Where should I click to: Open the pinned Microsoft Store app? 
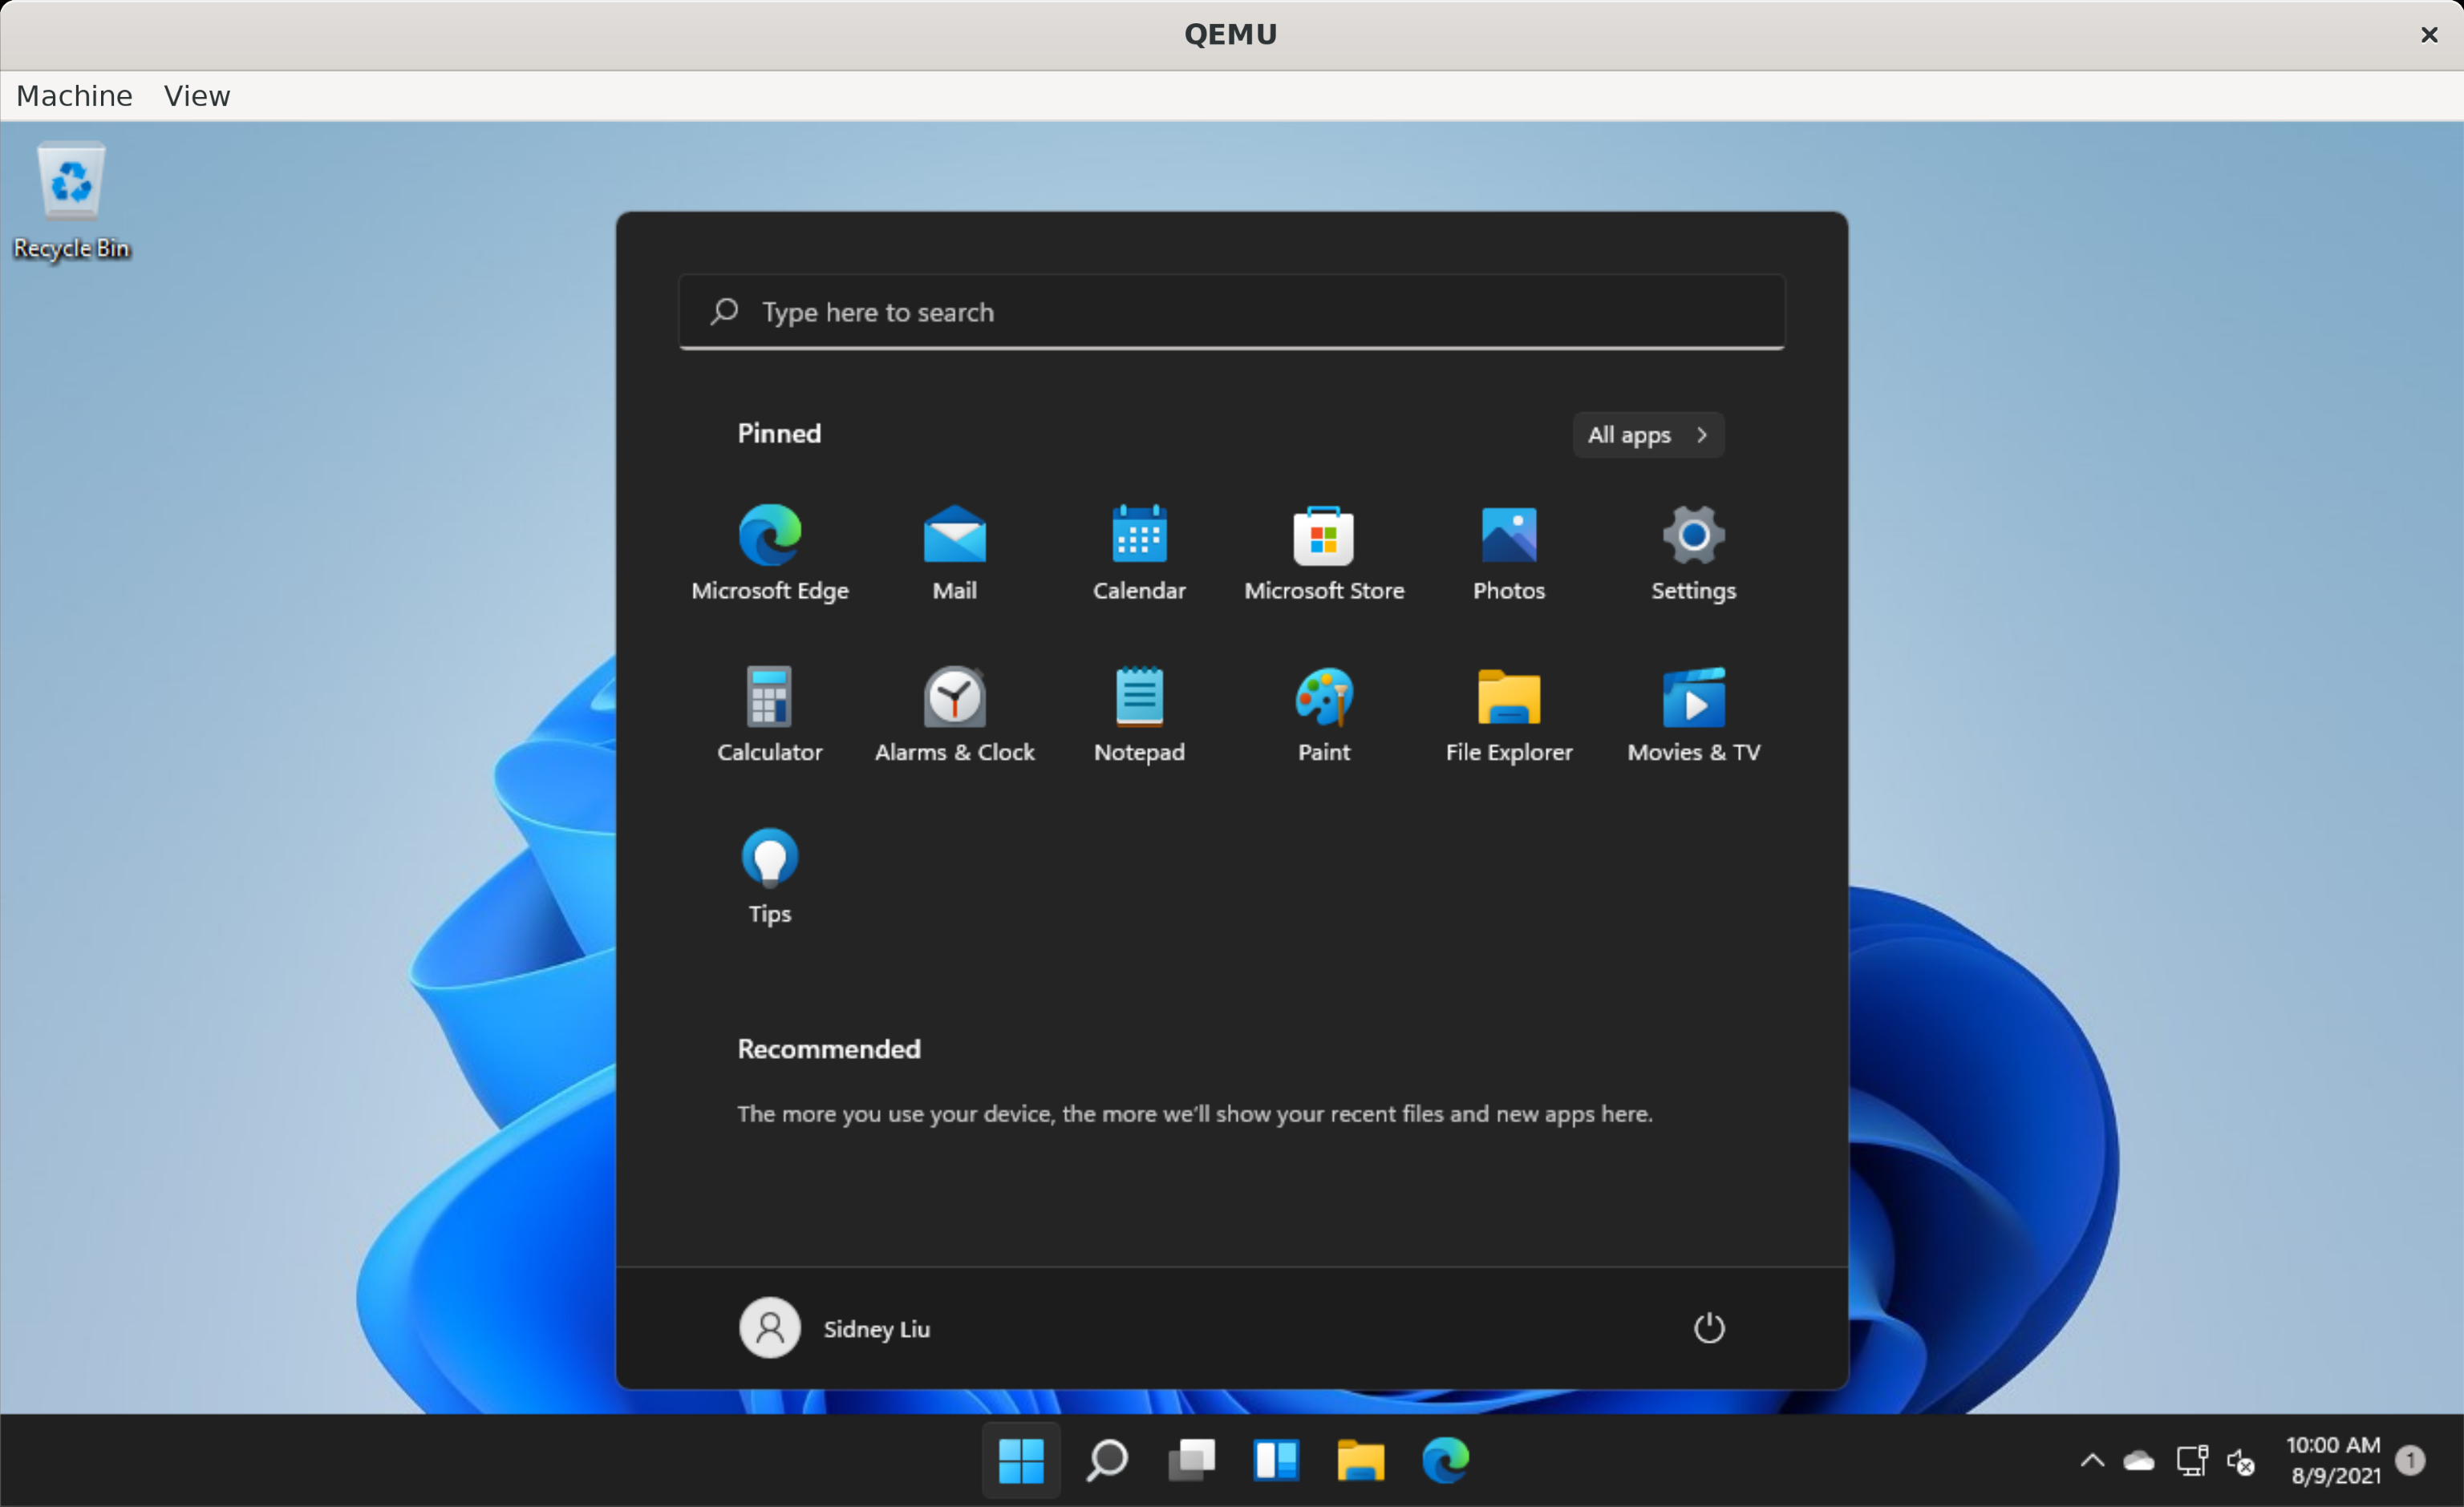pos(1323,551)
